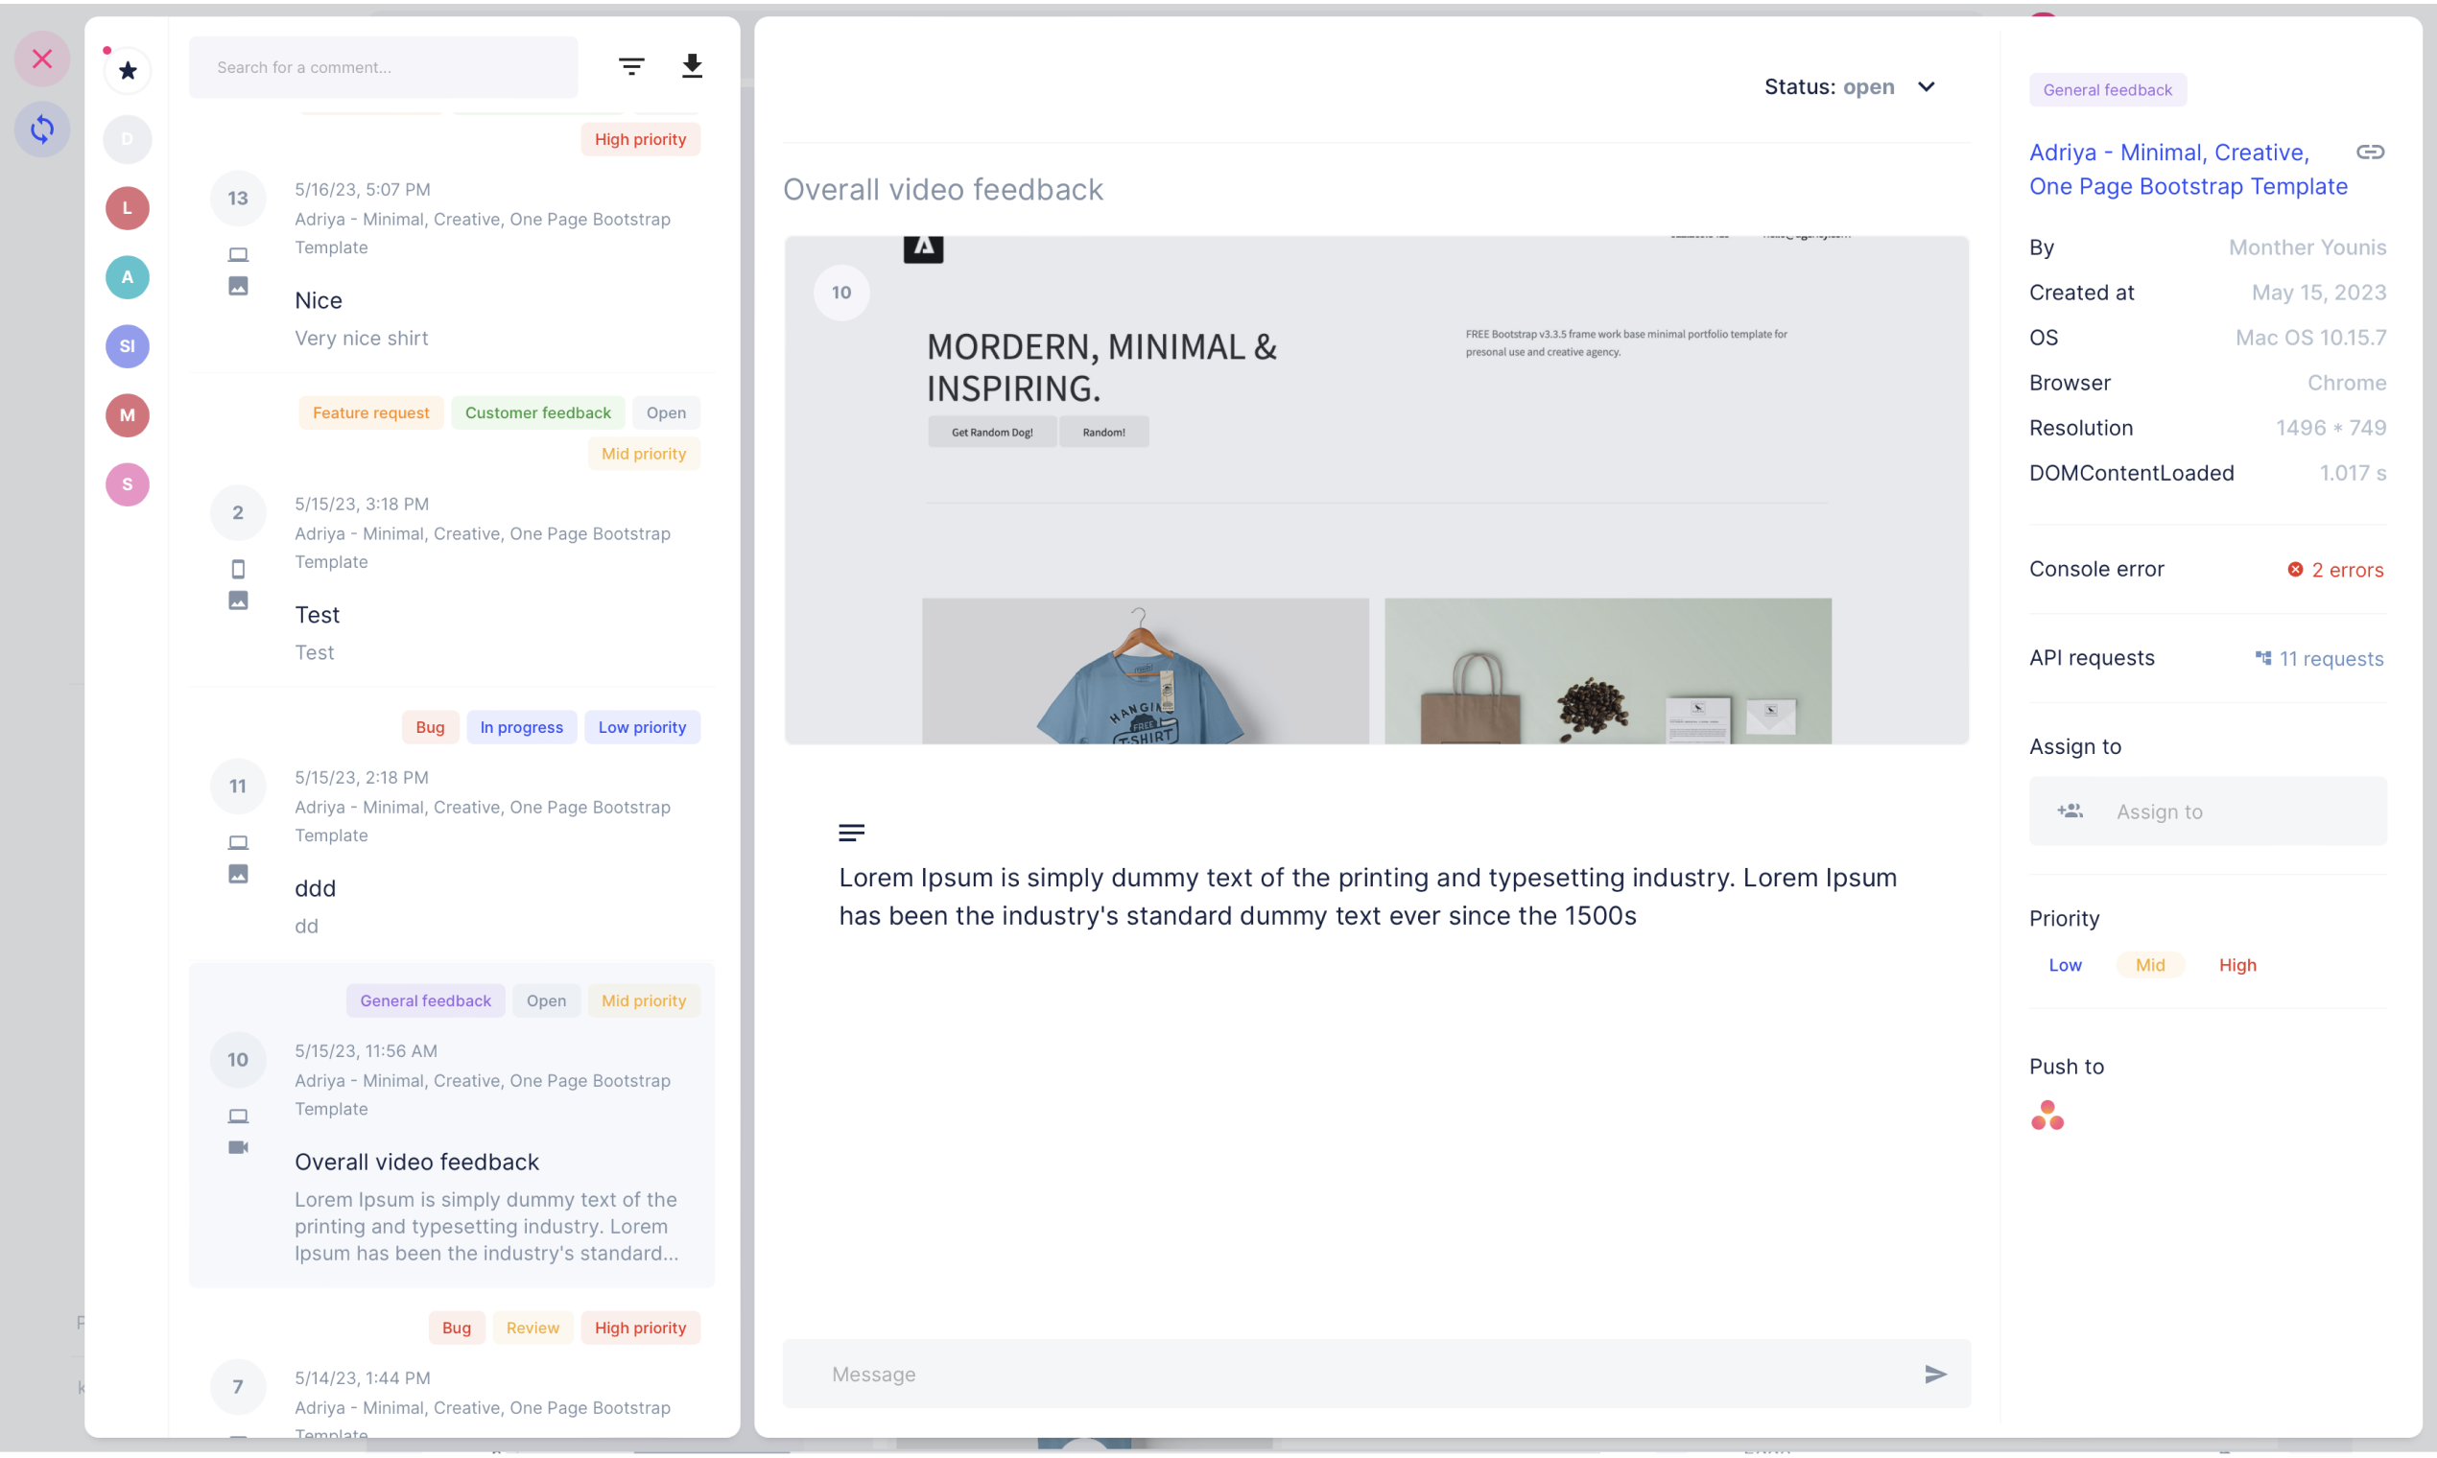Click the number 10 badge on the preview
This screenshot has height=1458, width=2437.
click(x=841, y=292)
